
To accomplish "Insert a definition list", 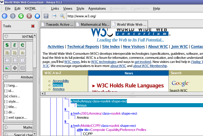I will [23, 60].
